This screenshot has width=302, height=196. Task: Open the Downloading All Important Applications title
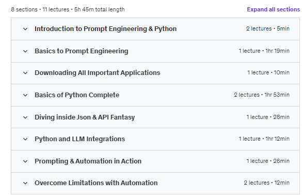(97, 73)
